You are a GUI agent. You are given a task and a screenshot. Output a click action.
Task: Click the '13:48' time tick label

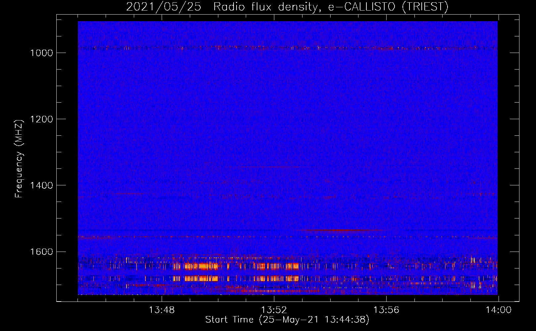coord(162,310)
